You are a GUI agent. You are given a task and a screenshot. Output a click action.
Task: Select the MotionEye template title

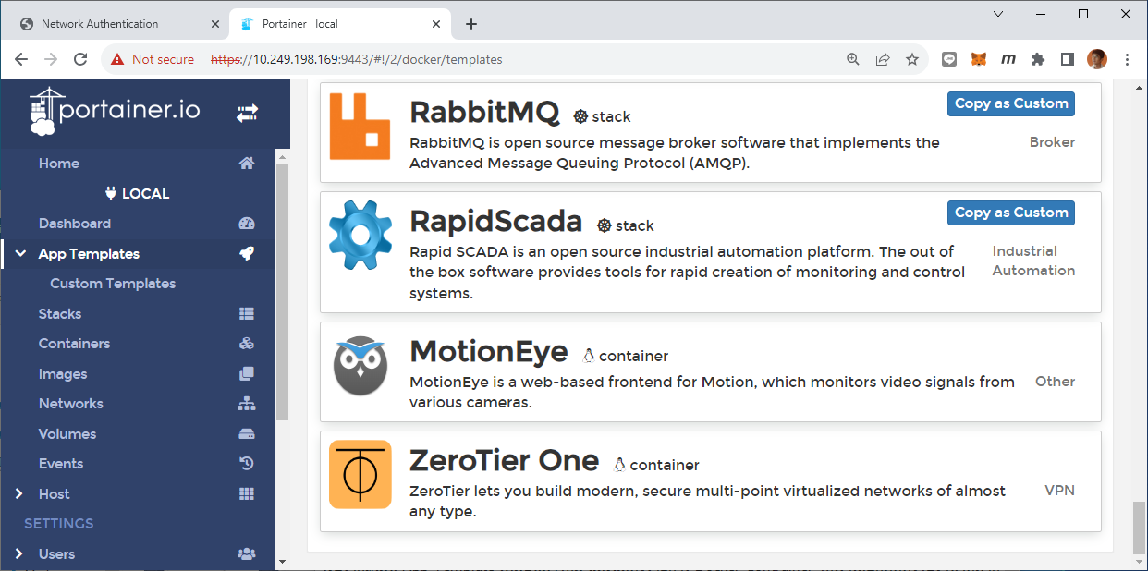[488, 352]
